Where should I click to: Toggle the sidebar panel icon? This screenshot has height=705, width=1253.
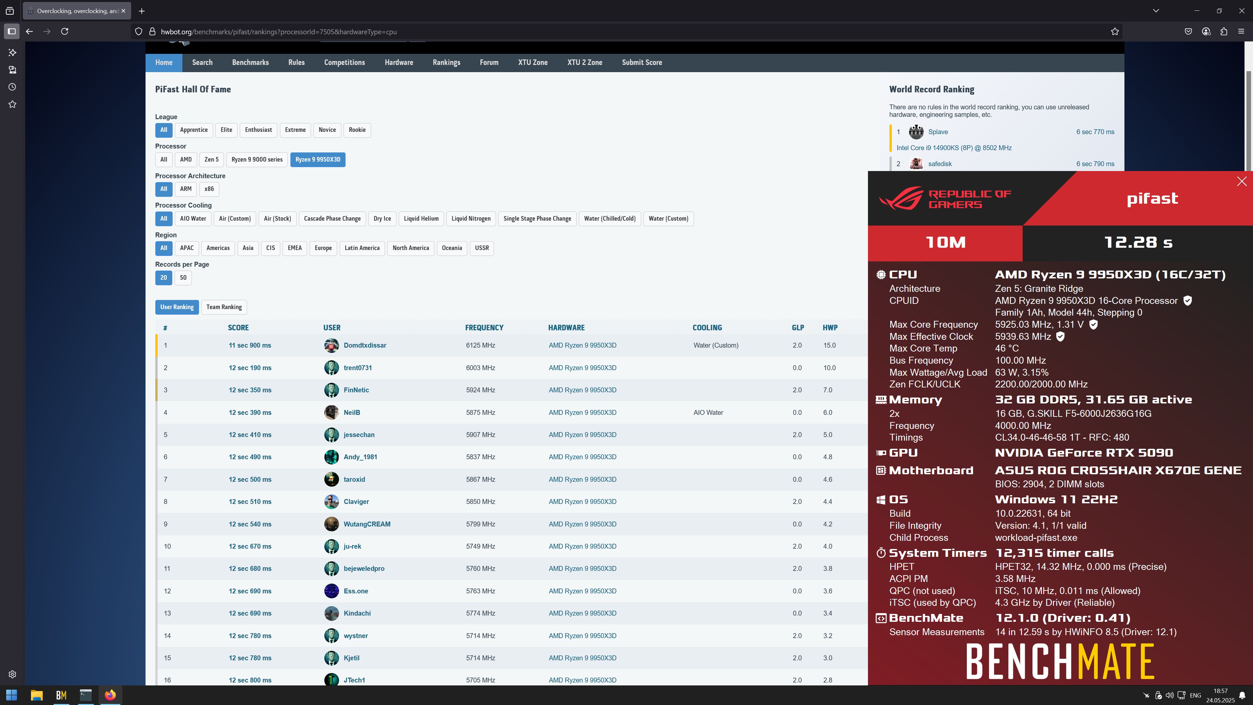(x=12, y=32)
